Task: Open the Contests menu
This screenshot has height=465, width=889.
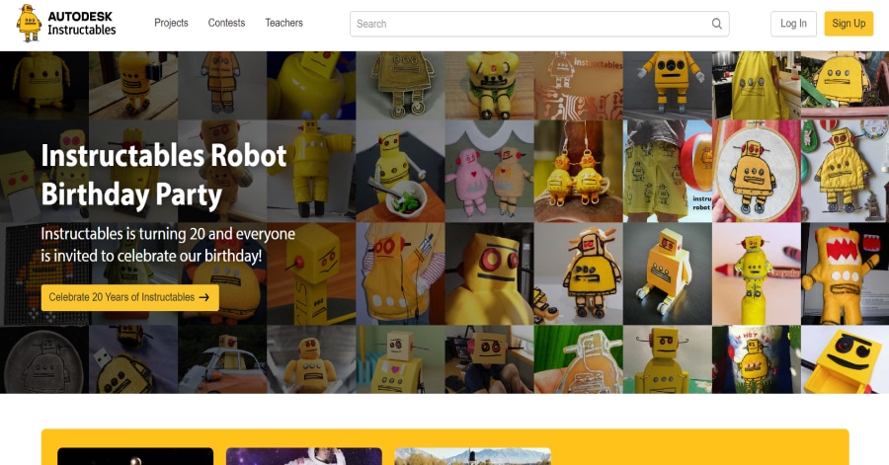Action: click(x=226, y=23)
